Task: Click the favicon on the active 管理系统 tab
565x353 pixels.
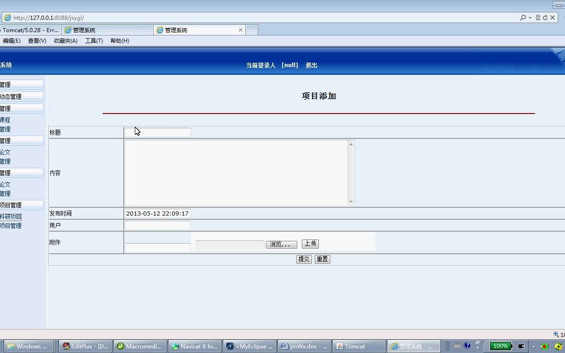Action: [160, 29]
